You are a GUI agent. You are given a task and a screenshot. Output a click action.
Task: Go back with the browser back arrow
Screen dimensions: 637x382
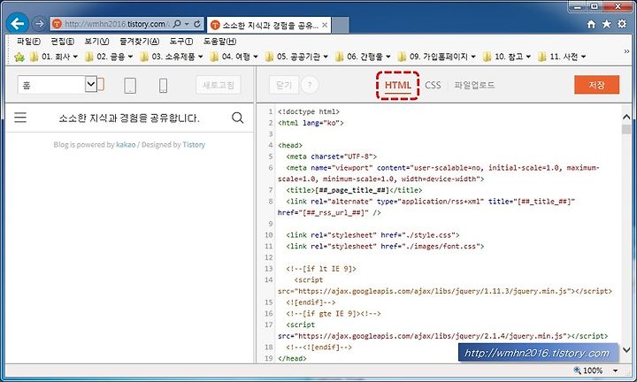[18, 23]
